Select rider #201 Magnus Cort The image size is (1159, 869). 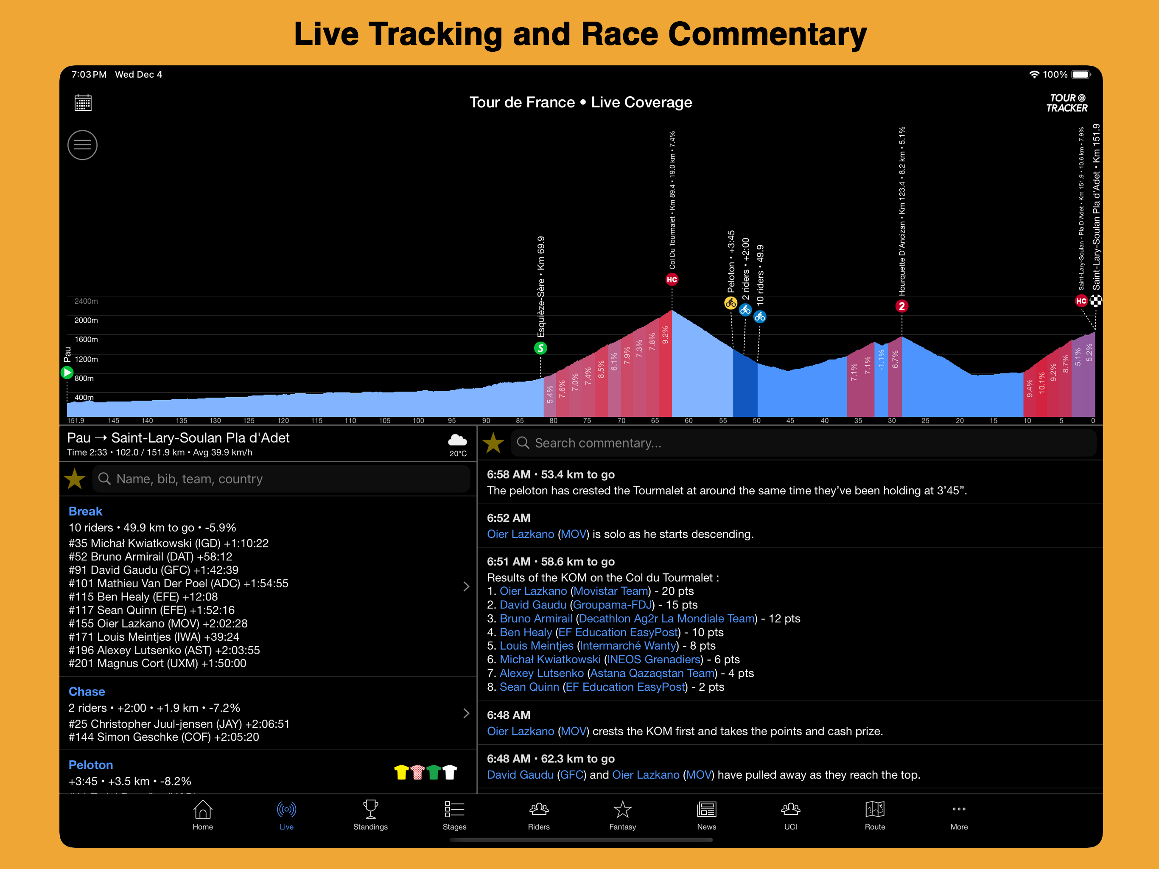pyautogui.click(x=157, y=664)
